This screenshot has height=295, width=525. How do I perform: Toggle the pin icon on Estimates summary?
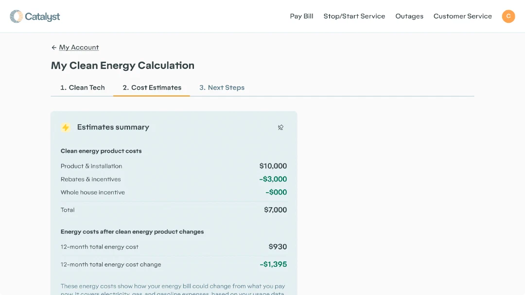point(280,127)
